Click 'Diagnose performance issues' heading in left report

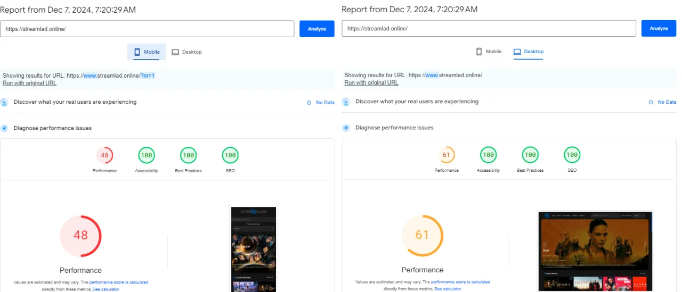53,128
